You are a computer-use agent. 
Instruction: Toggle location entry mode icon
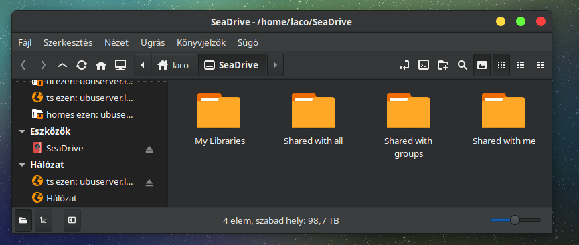pos(404,66)
